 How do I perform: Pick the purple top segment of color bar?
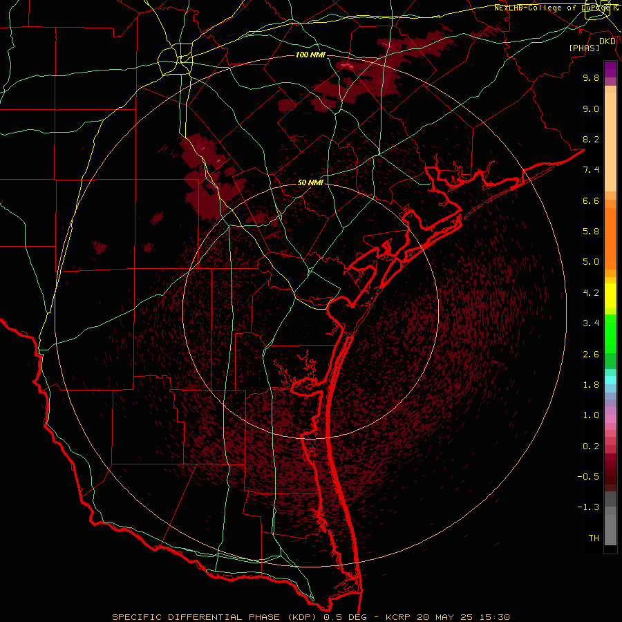[610, 69]
